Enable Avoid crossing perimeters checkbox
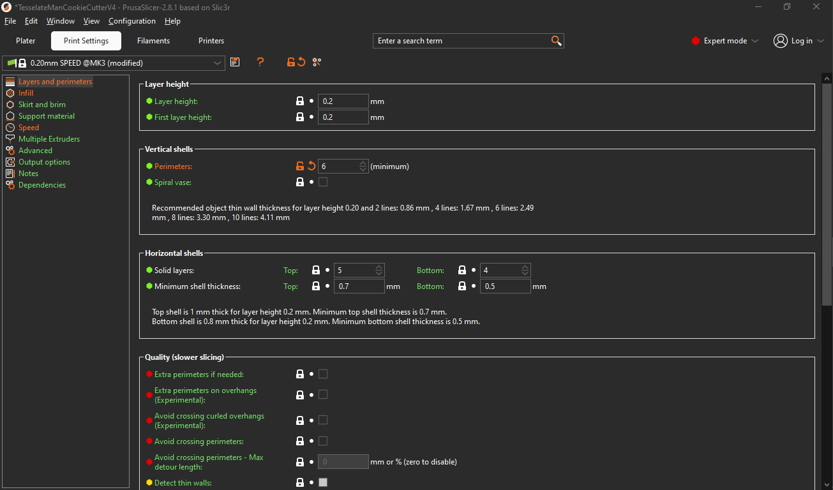The width and height of the screenshot is (833, 490). (323, 441)
